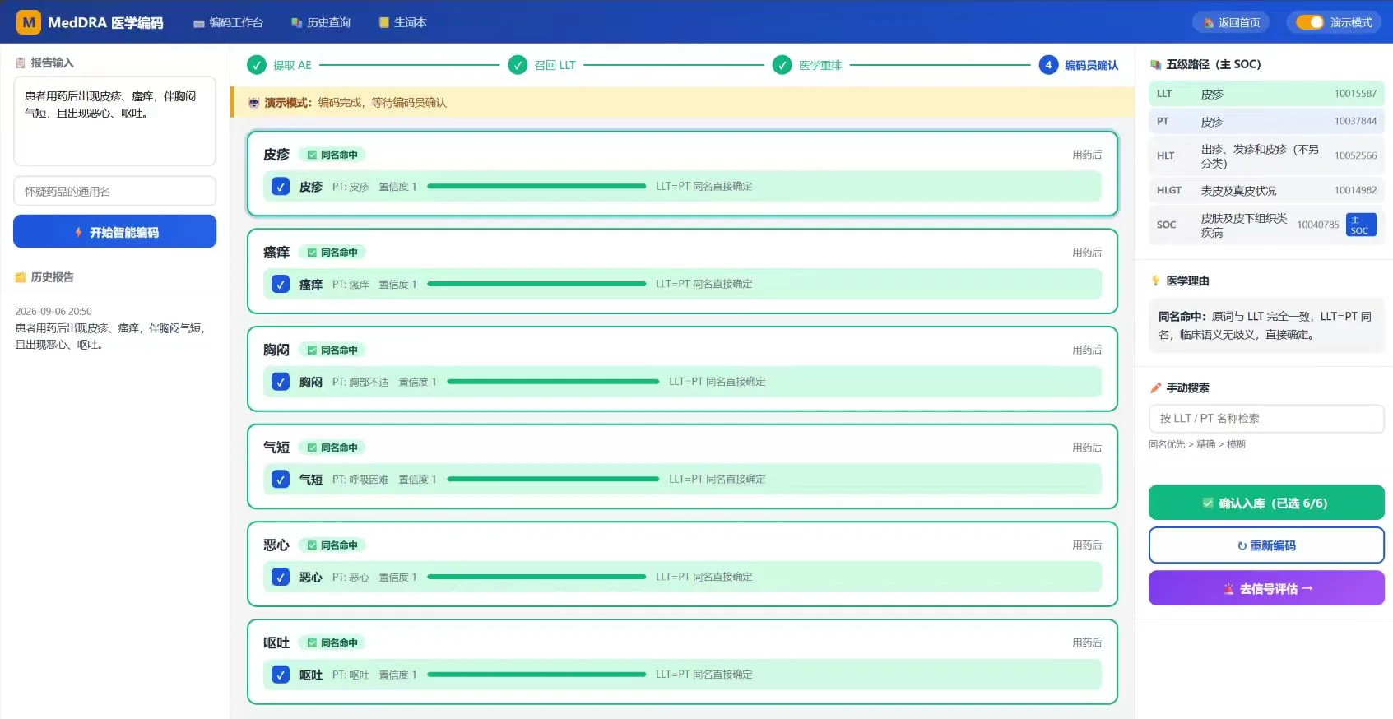The image size is (1393, 719).
Task: Select the 呕吐 adverse event card title
Action: [x=276, y=642]
